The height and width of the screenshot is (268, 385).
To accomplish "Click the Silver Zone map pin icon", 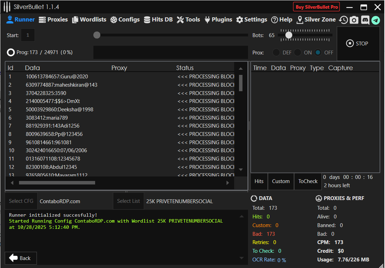I will (x=300, y=20).
